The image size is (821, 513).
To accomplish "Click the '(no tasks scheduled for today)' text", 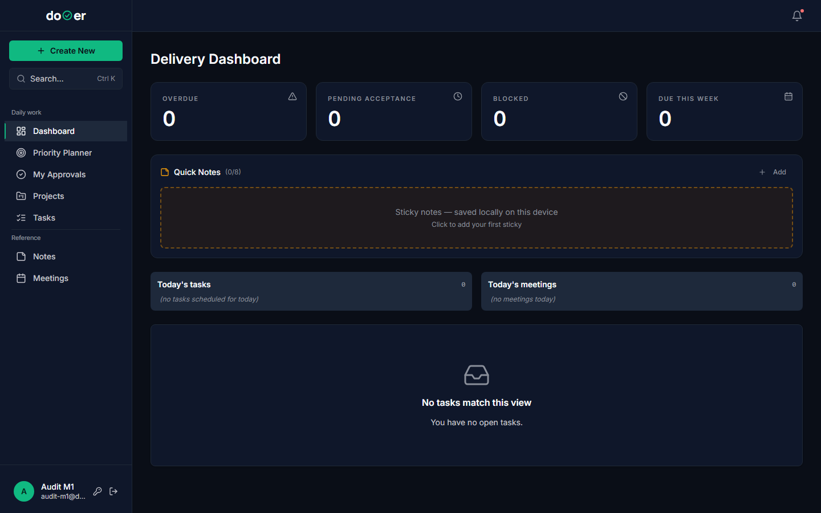I will tap(209, 299).
